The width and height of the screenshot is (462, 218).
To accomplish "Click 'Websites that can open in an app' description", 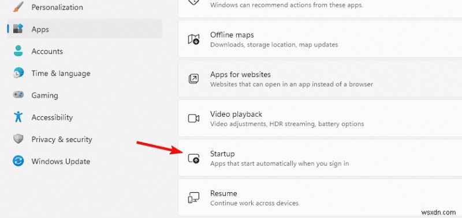I will pyautogui.click(x=292, y=85).
